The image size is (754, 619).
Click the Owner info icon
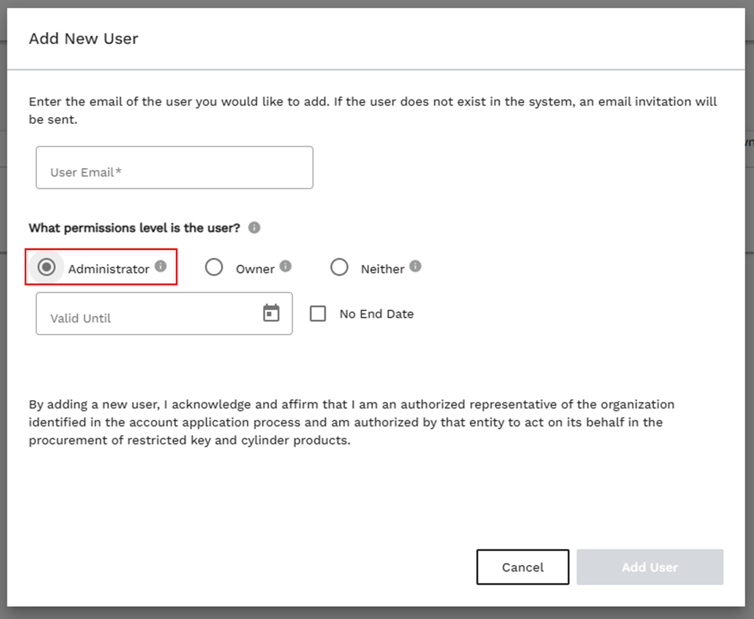285,266
